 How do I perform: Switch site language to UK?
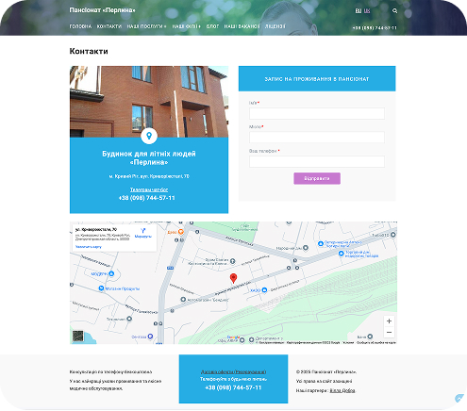click(x=367, y=10)
